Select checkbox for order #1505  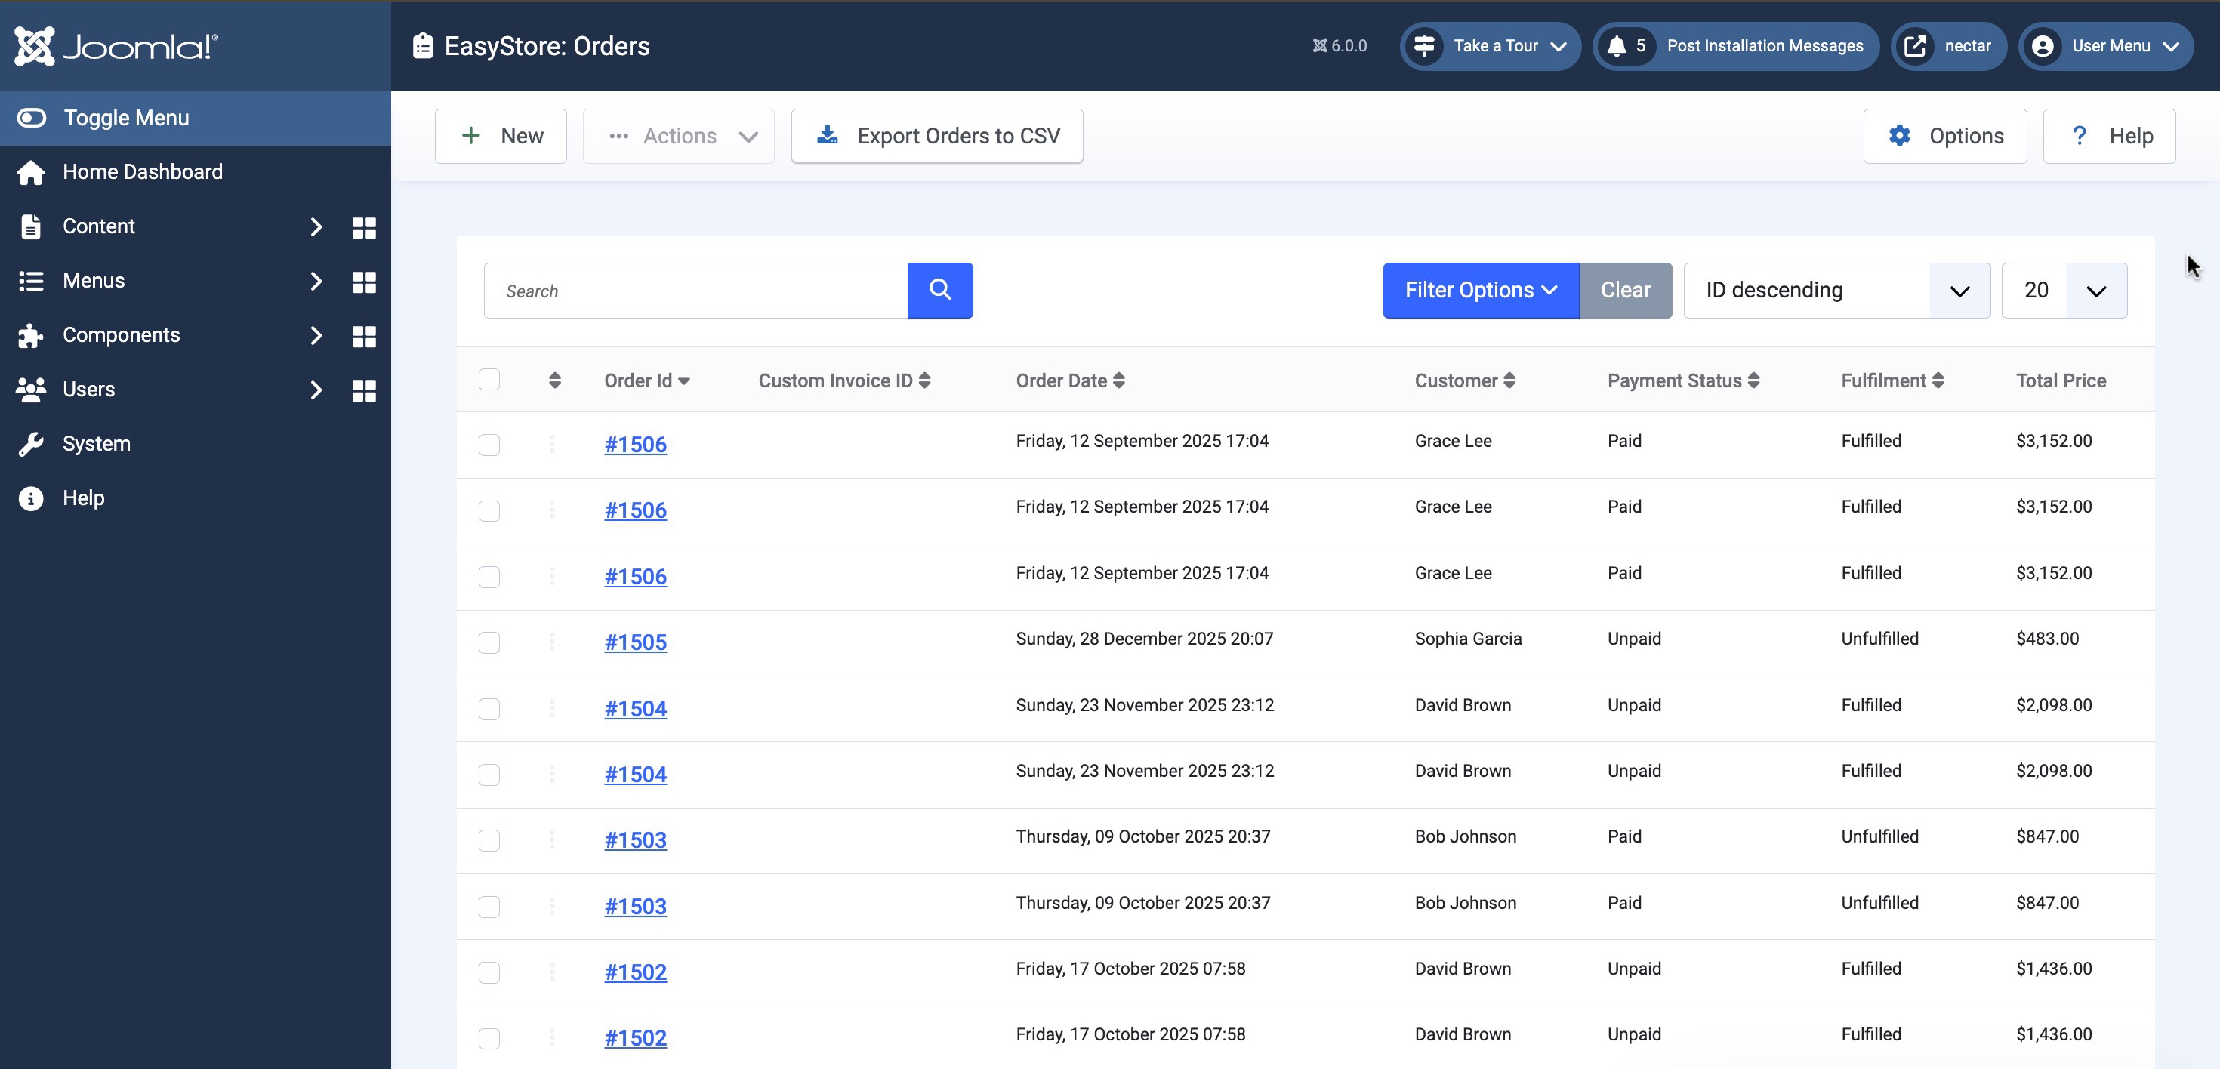coord(489,642)
